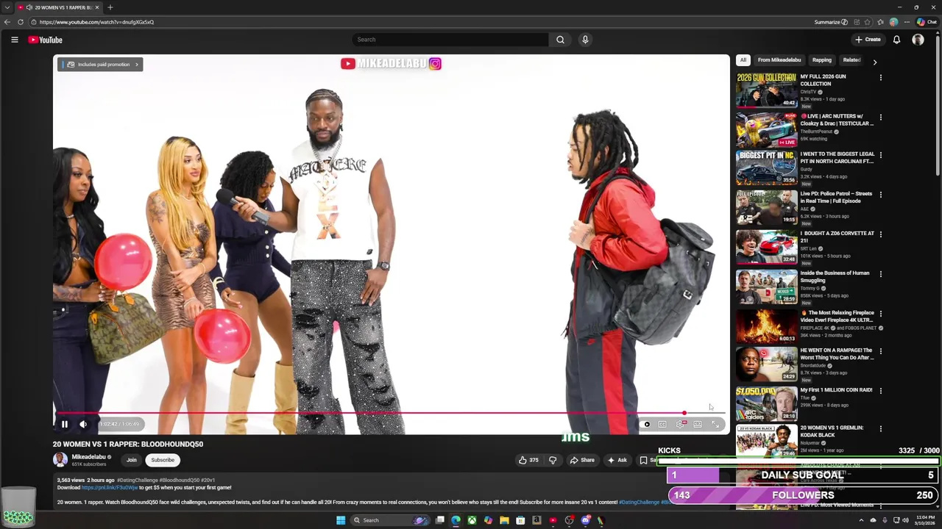The height and width of the screenshot is (529, 942).
Task: Open Xbox app from the taskbar
Action: 472,520
